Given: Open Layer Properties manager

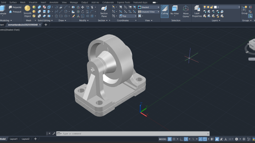Looking at the screenshot, I should tap(197, 11).
